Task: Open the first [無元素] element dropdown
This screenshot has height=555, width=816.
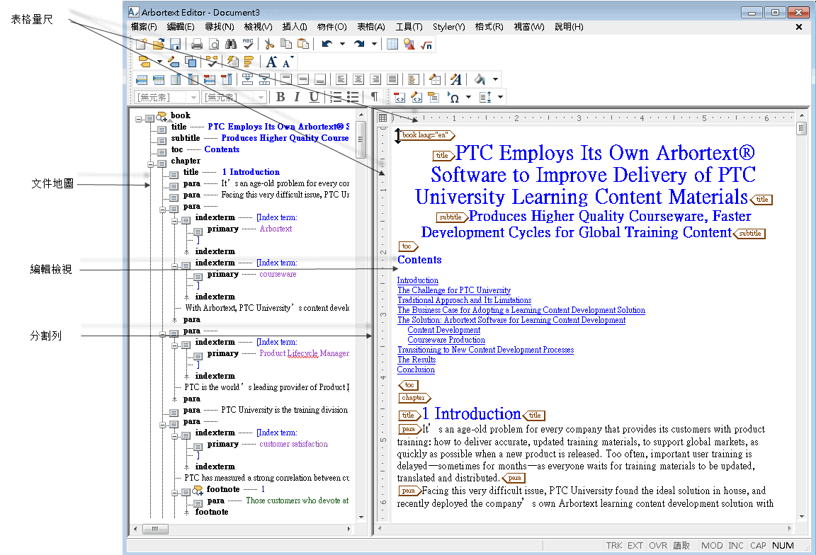Action: pyautogui.click(x=193, y=97)
